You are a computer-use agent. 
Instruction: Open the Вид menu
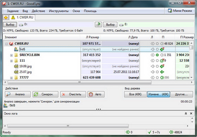[25, 11]
